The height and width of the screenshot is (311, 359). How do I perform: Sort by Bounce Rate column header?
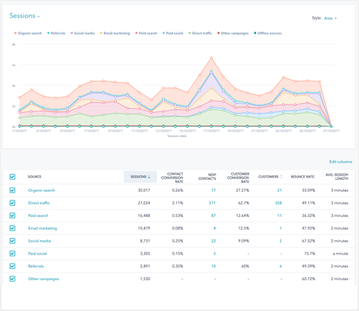tap(303, 177)
